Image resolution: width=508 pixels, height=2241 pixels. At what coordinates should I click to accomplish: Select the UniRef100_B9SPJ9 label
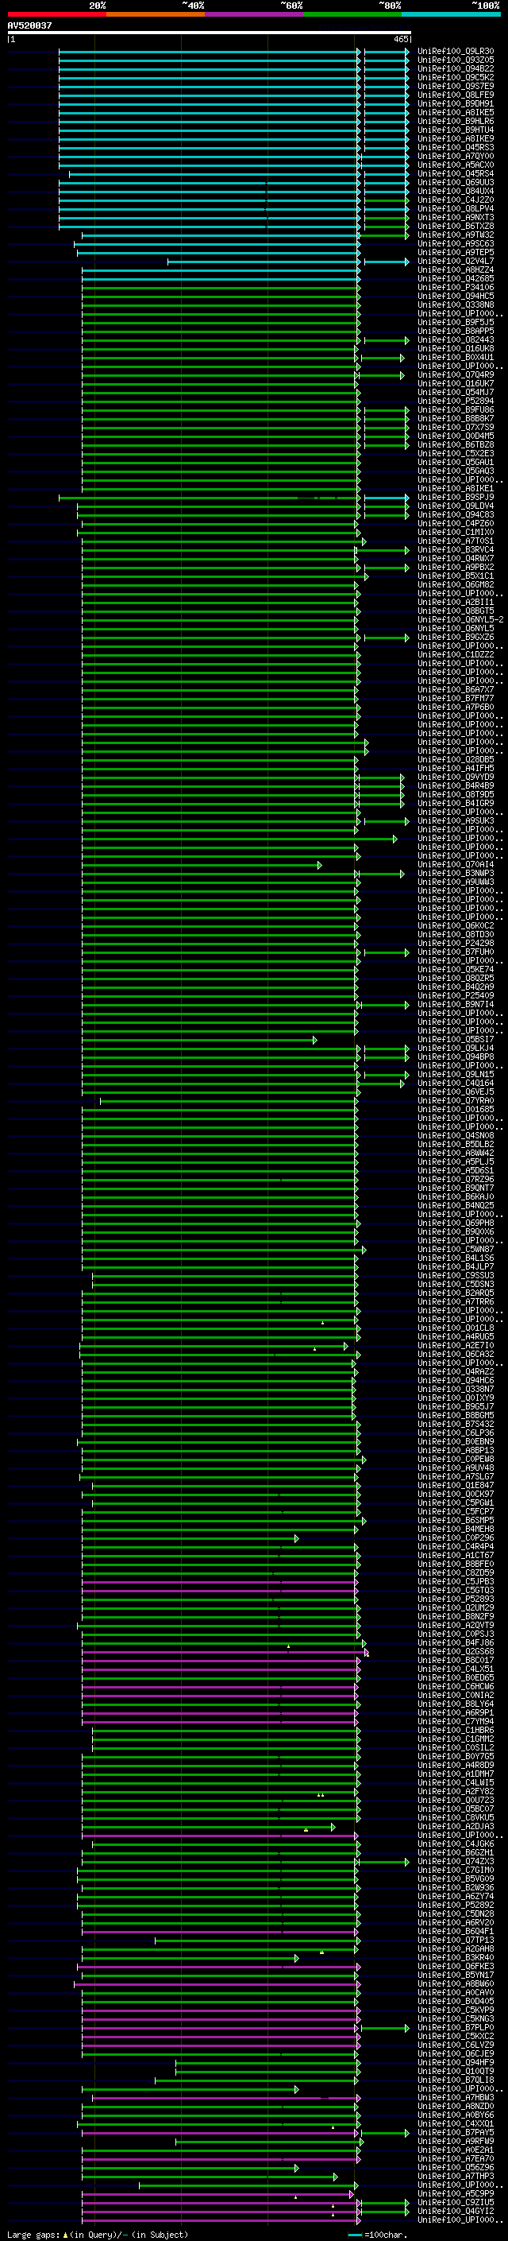tap(456, 498)
